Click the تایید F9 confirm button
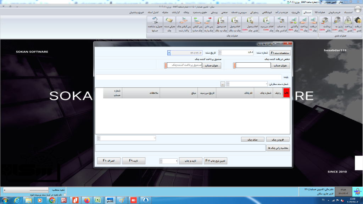 point(134,160)
